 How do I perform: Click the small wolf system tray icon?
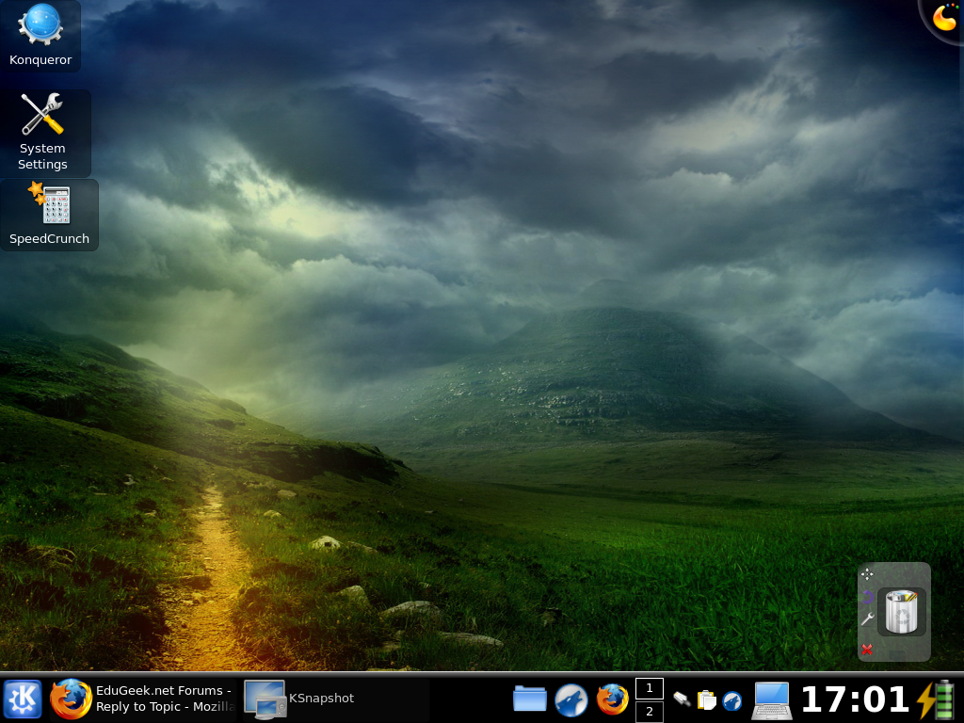tap(731, 700)
